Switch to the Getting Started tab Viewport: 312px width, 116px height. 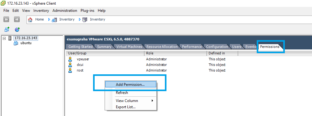[80, 47]
